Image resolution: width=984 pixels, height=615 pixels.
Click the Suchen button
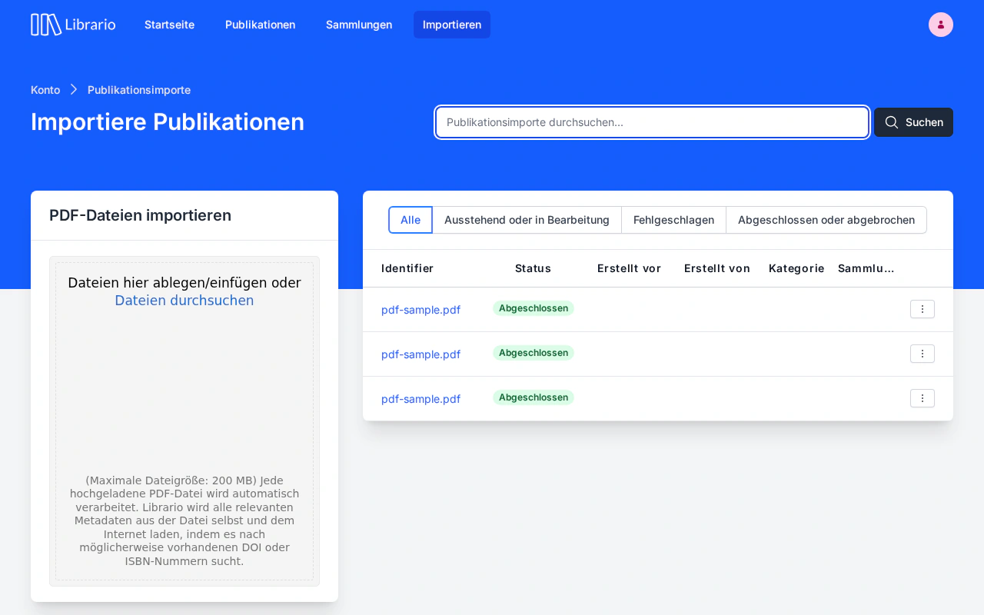(x=913, y=122)
